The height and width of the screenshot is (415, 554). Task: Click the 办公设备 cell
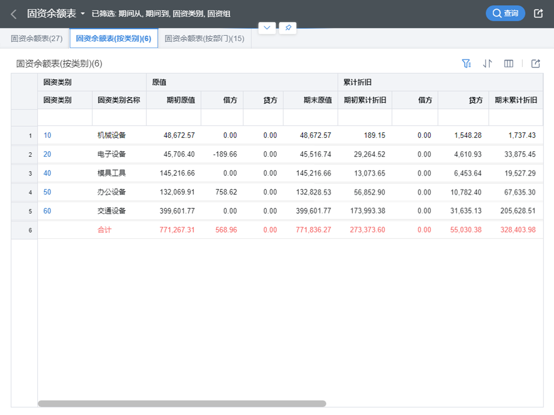(111, 192)
